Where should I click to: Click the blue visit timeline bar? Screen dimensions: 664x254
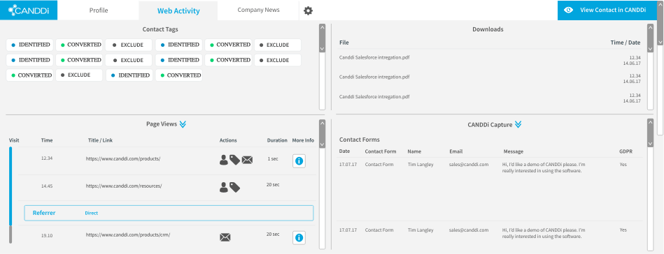point(10,186)
